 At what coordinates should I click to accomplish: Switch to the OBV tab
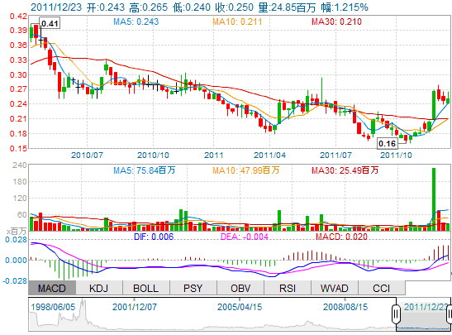tap(240, 288)
